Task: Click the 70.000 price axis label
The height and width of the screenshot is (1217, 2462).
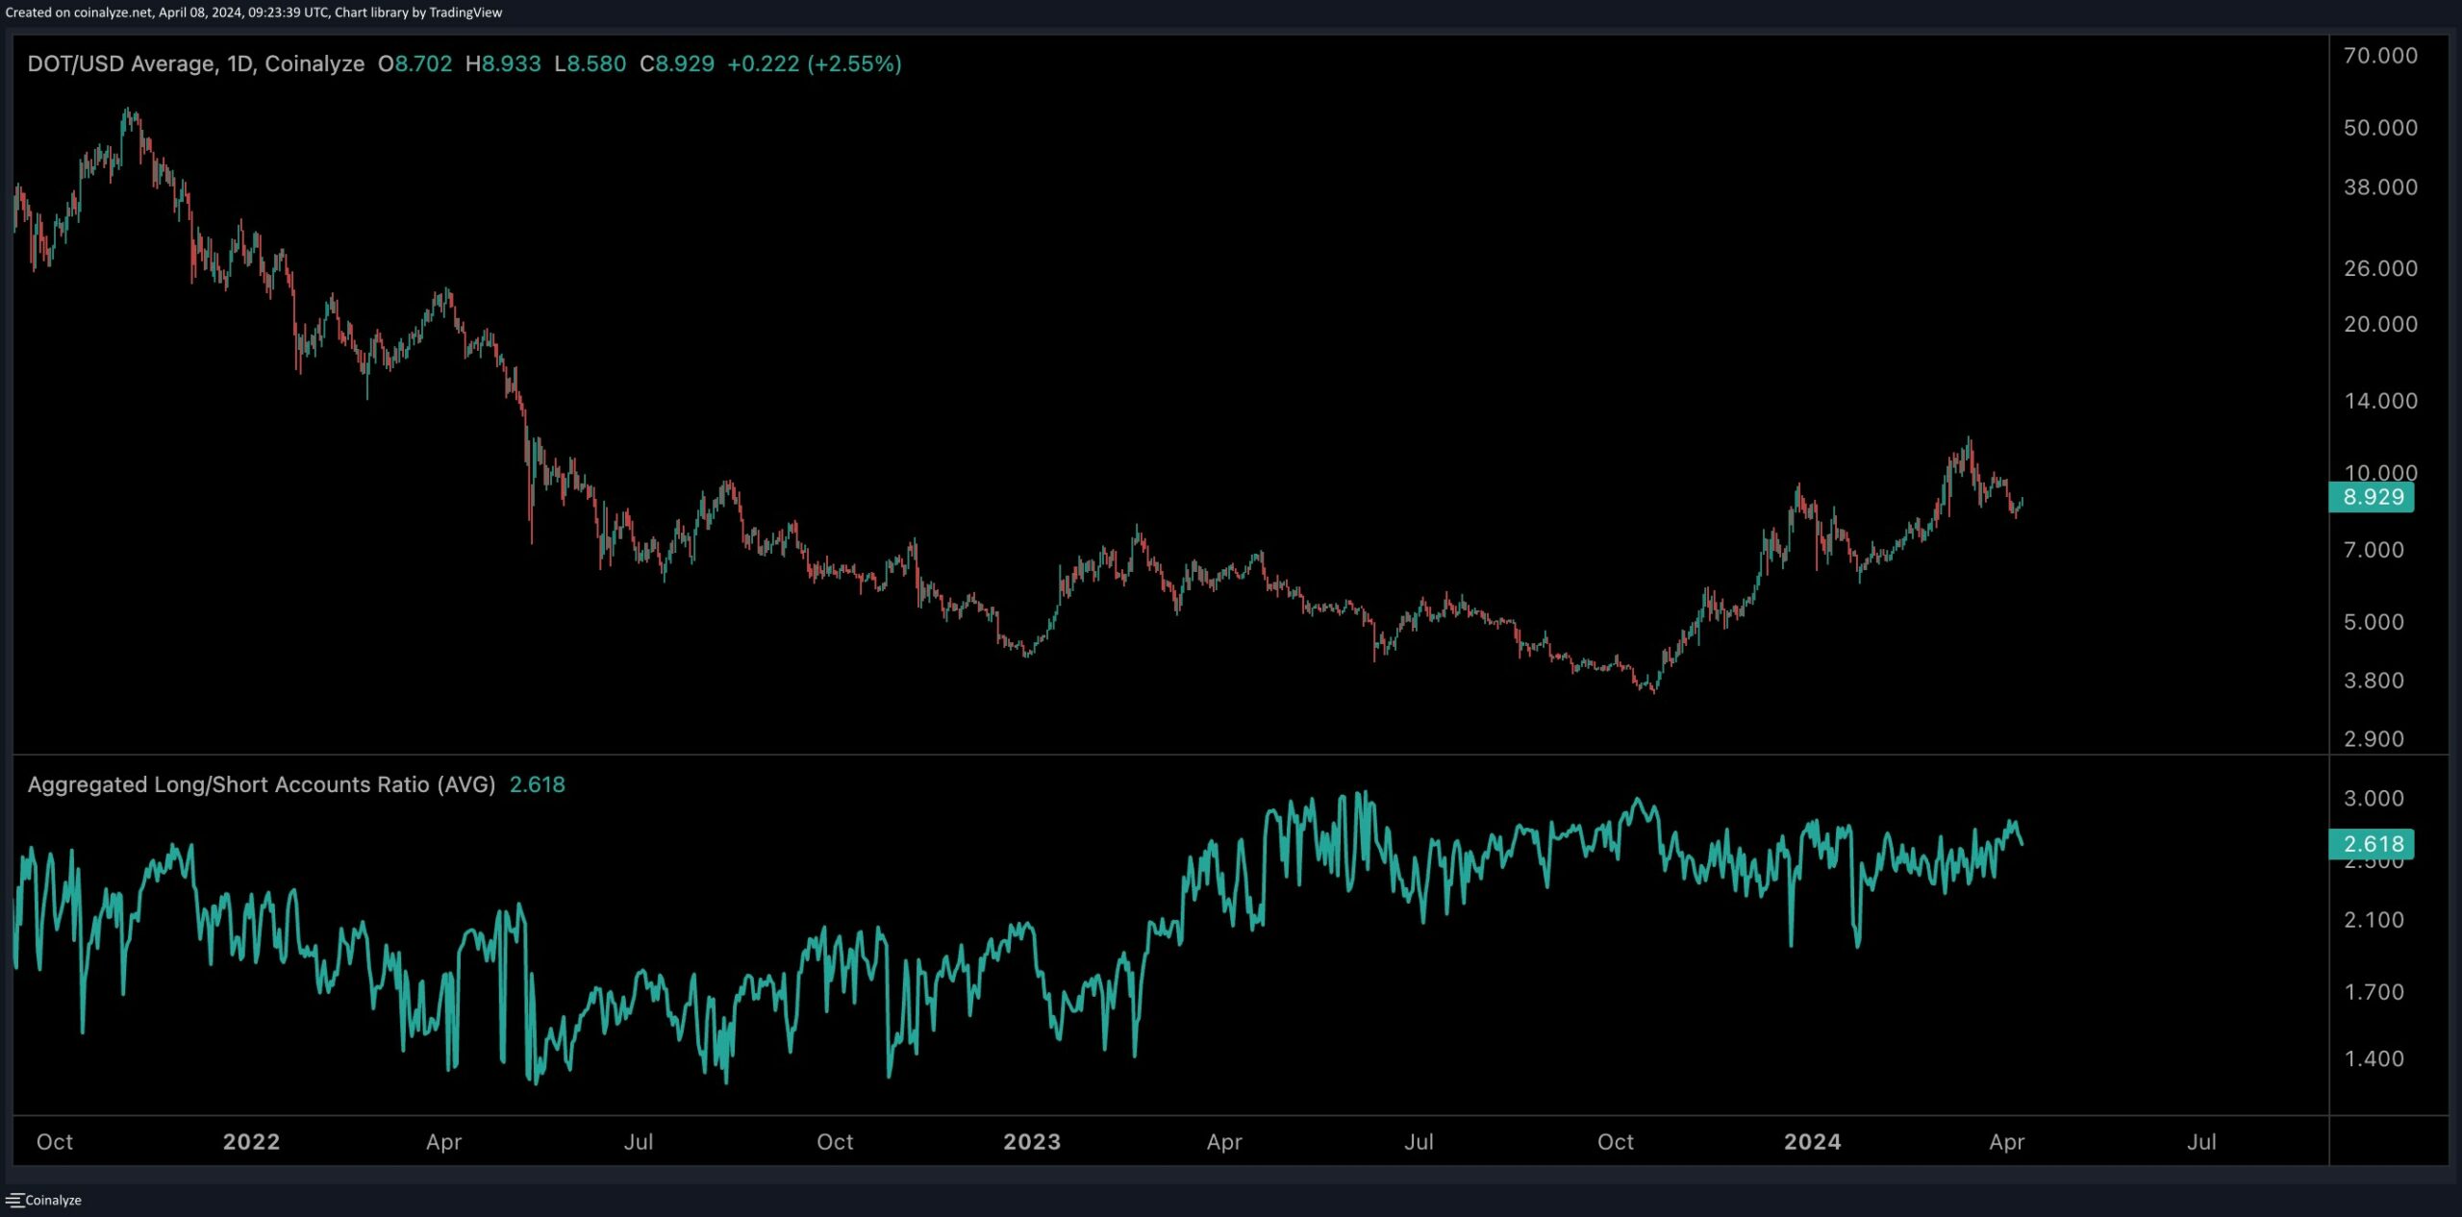Action: pos(2380,56)
